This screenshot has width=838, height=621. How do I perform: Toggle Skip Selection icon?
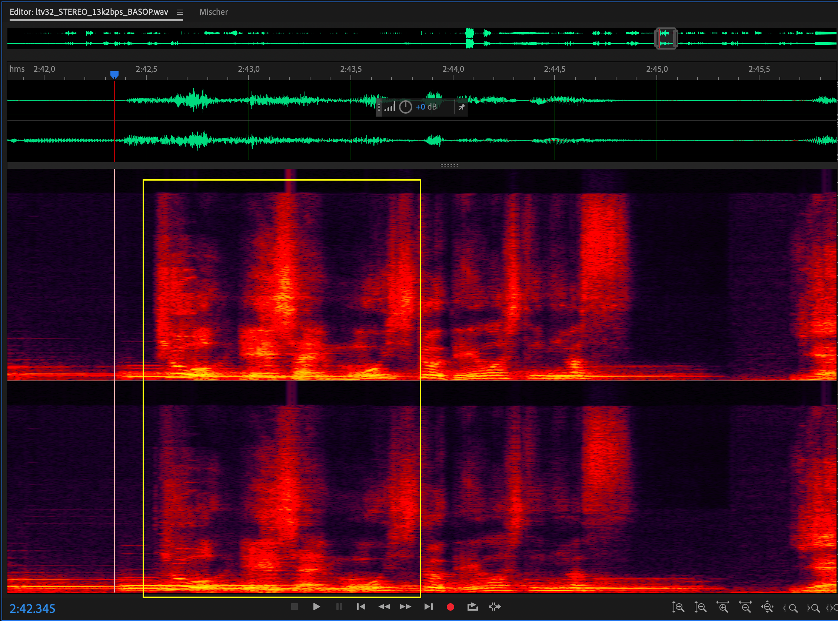coord(495,606)
